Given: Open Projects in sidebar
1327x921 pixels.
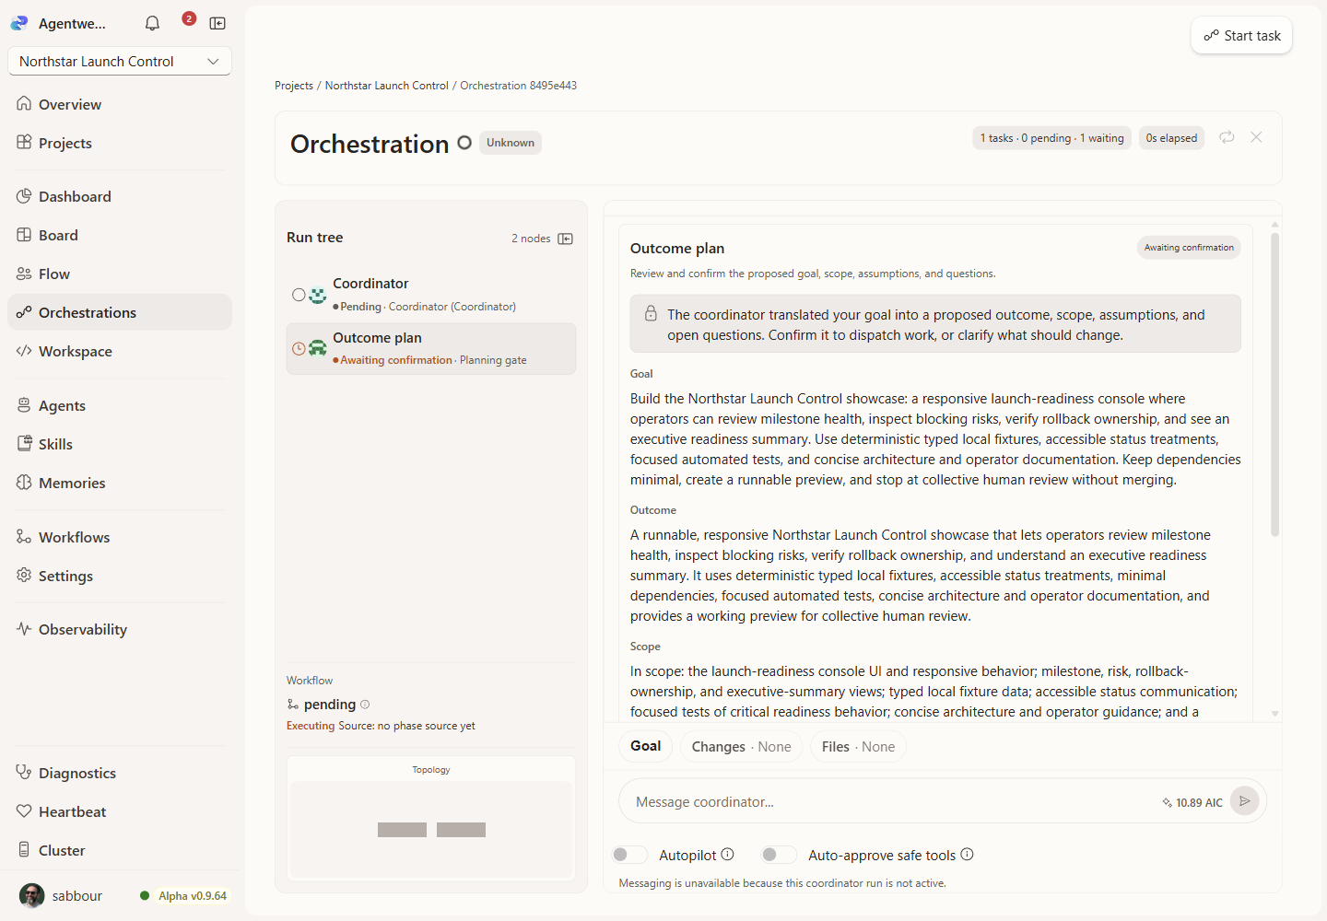Looking at the screenshot, I should tap(120, 143).
